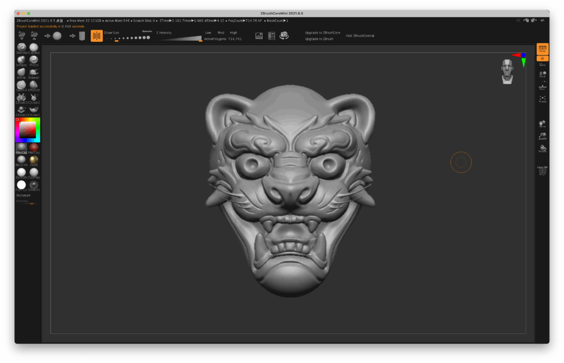564x363 pixels.
Task: Click the Rotate navigation button
Action: 543,148
